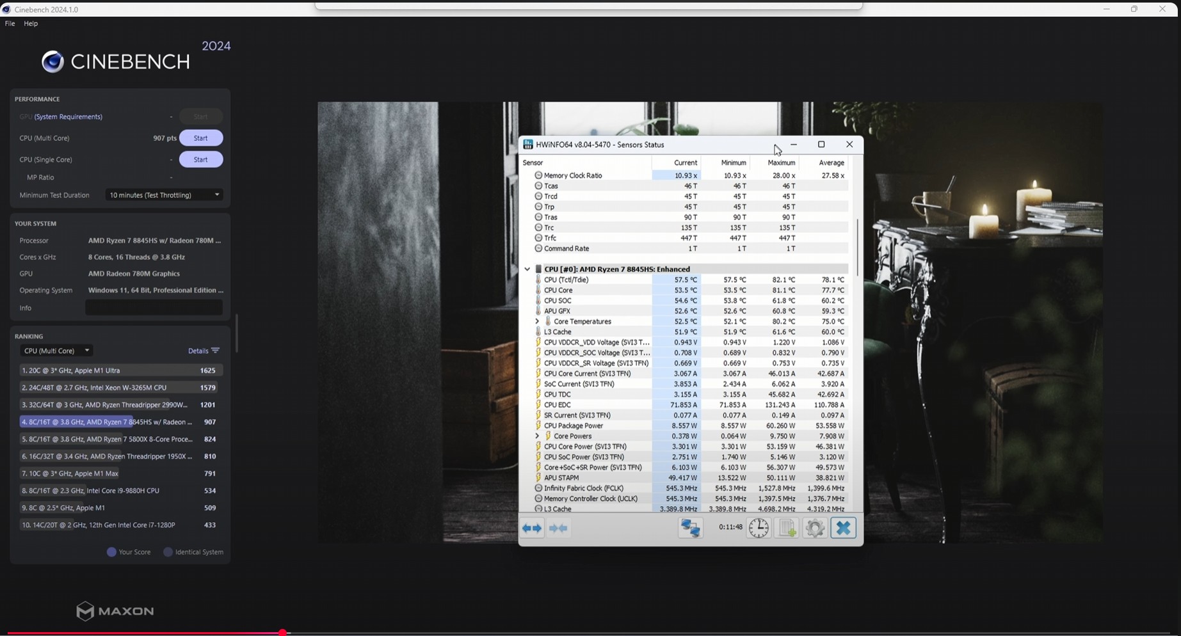Select ranking entry Intel Core i9-9880H CPU
Screen dimensions: 1181x636
click(x=121, y=491)
